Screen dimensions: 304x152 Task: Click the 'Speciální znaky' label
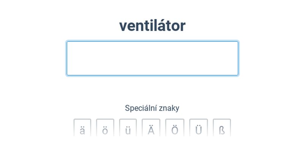[152, 108]
